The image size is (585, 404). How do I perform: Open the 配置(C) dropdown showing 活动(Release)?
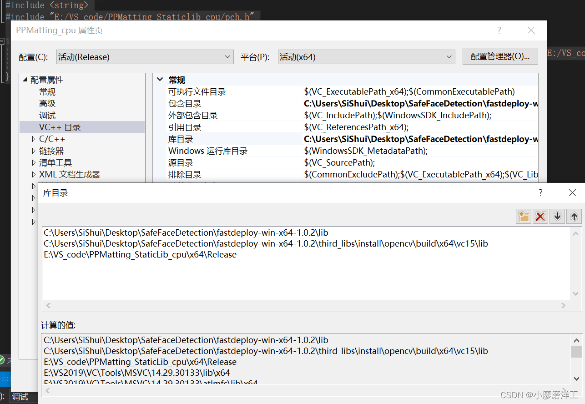tap(227, 56)
